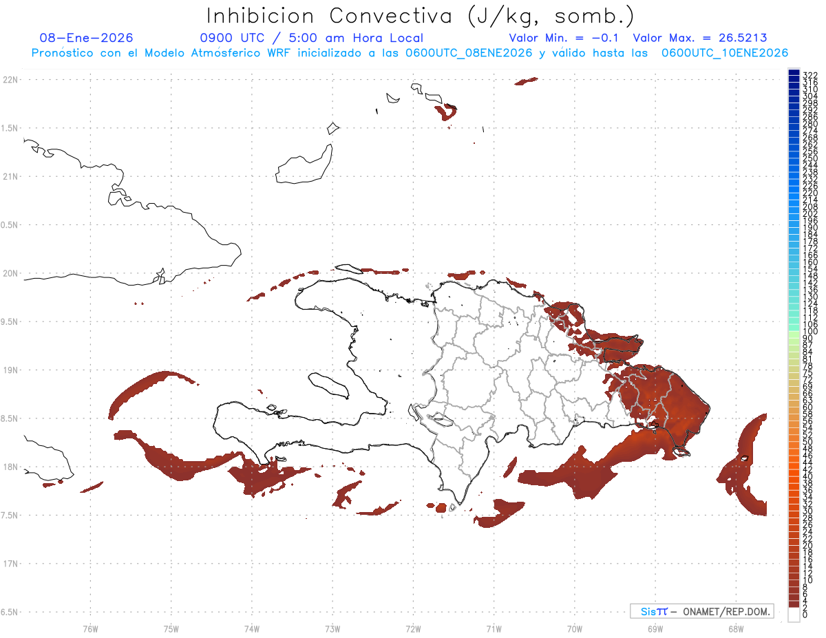This screenshot has width=826, height=638.
Task: Click the 75W longitude label
Action: click(x=171, y=628)
